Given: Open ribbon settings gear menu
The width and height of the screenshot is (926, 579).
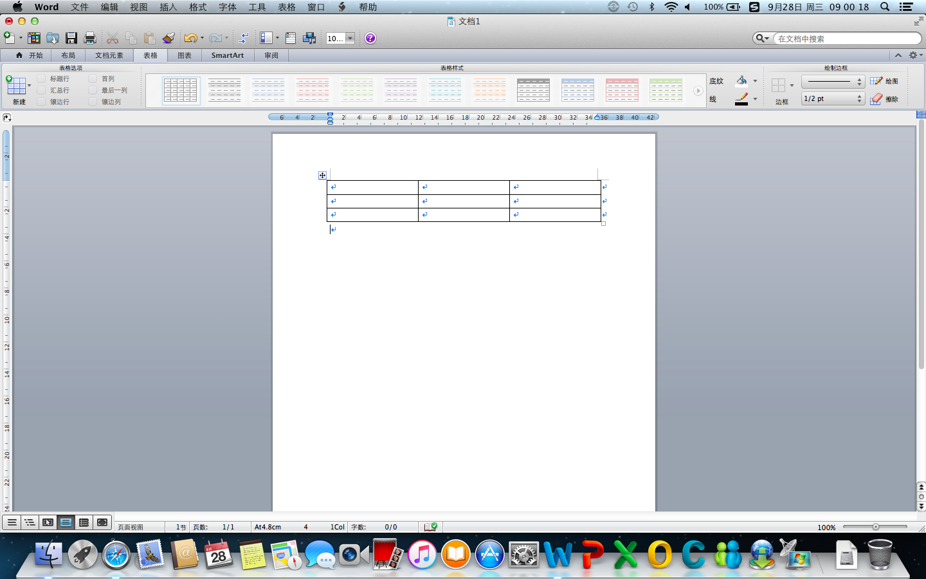Looking at the screenshot, I should (x=916, y=55).
